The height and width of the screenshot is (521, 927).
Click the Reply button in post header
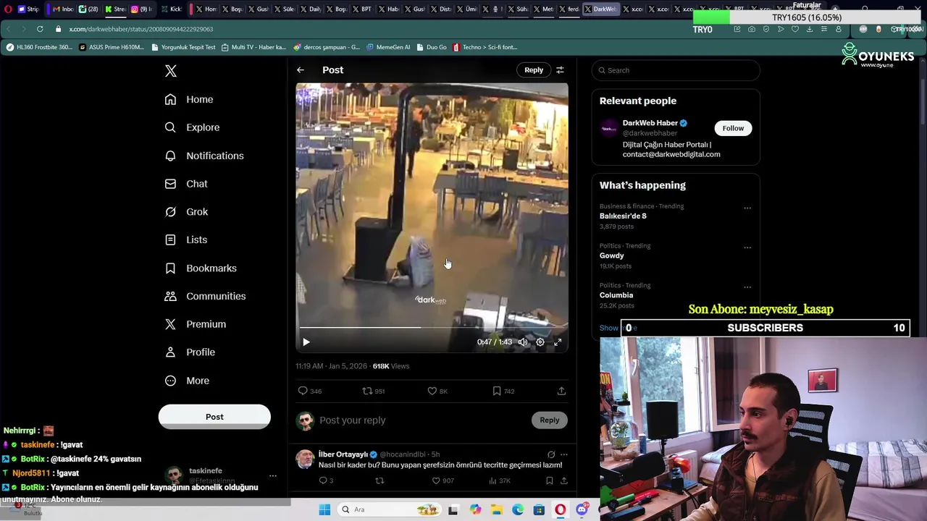point(534,70)
